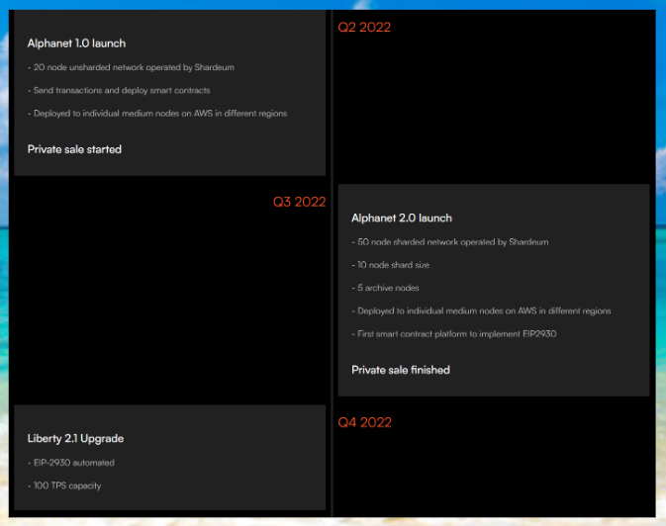Click the Alphanet 2.0 AWS deployment line

[x=481, y=310]
